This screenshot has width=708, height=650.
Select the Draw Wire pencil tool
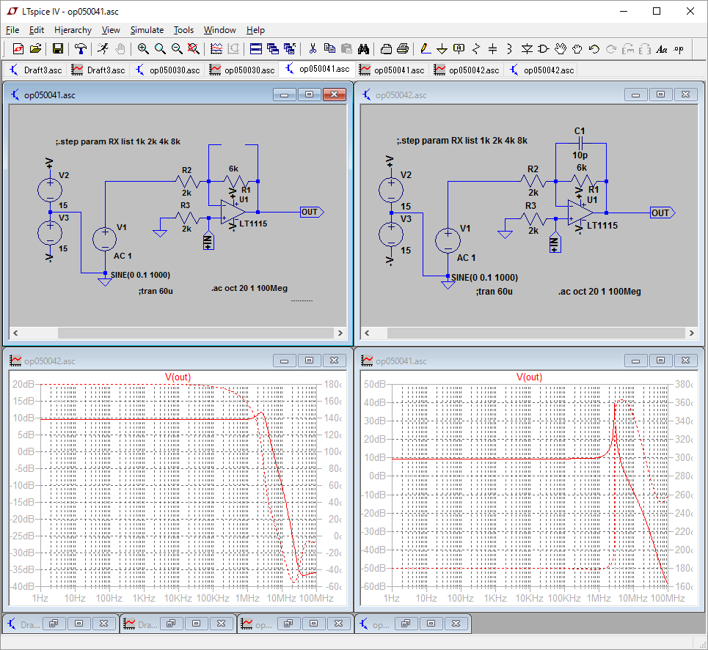[425, 49]
